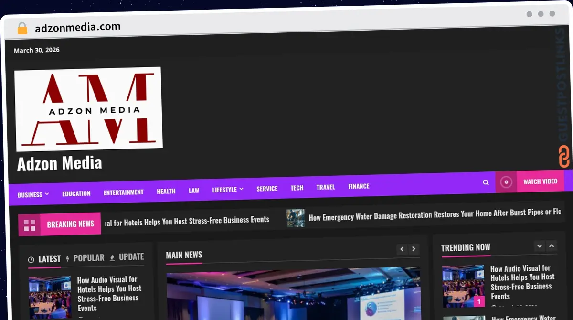
Task: Click the previous arrow above Main News
Action: click(402, 249)
